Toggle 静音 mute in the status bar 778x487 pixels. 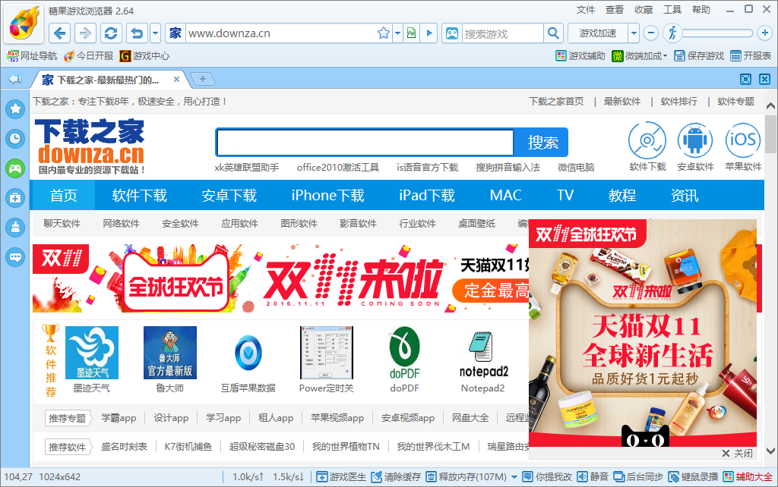click(x=593, y=477)
